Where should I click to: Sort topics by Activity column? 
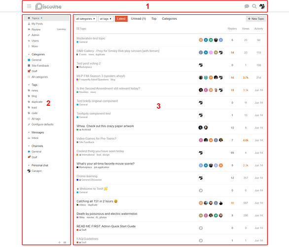click(x=258, y=29)
